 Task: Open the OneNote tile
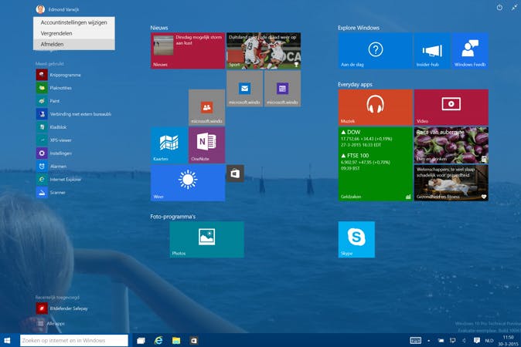coord(206,145)
